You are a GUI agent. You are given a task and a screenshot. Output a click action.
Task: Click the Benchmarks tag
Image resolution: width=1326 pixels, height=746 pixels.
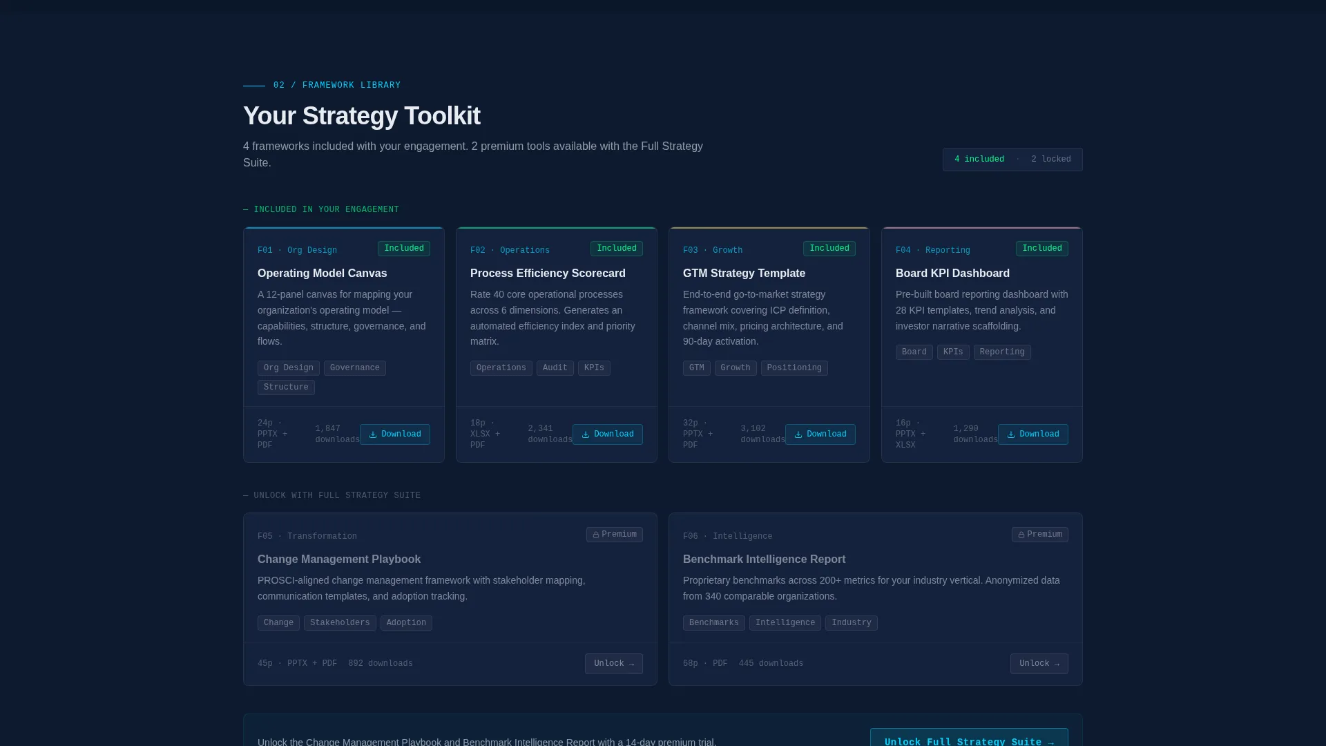[713, 623]
